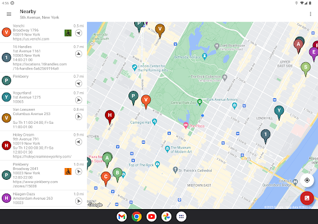This screenshot has width=318, height=224.
Task: Open the three-dot overflow menu
Action: (311, 14)
